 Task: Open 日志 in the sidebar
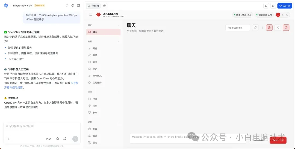coord(103,142)
